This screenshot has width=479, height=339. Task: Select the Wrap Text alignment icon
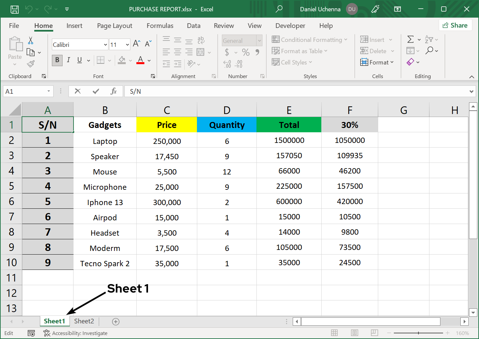coord(201,40)
